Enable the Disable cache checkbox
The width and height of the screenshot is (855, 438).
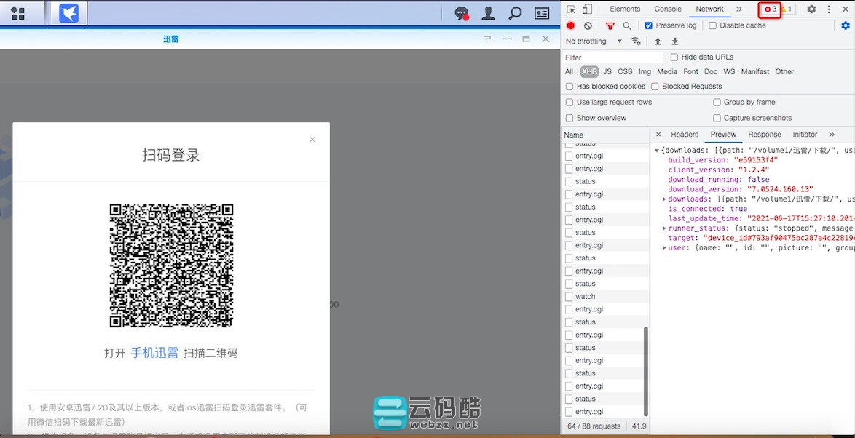pyautogui.click(x=713, y=25)
